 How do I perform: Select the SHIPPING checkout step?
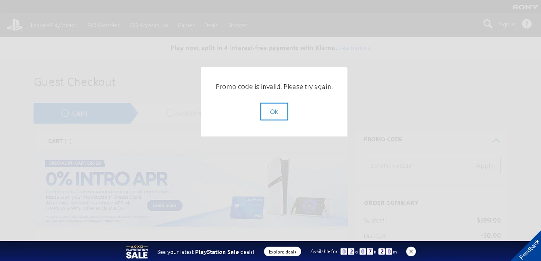click(x=184, y=113)
